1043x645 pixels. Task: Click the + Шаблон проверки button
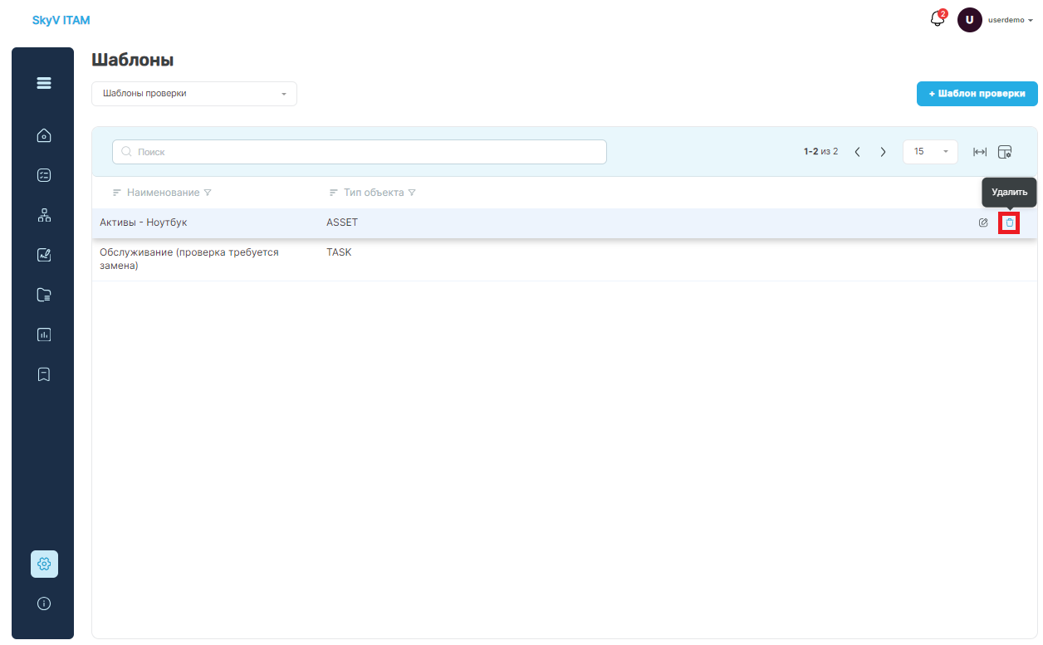(x=977, y=94)
